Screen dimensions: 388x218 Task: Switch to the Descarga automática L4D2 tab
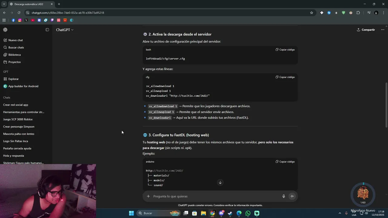click(32, 4)
